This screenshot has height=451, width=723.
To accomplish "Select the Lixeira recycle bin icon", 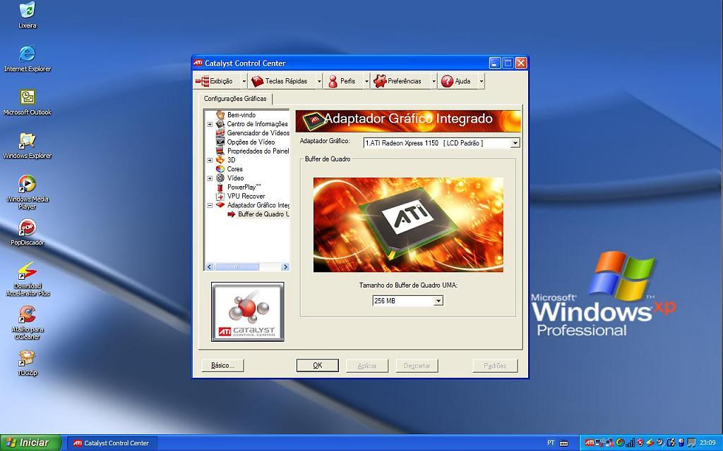I will [x=28, y=10].
